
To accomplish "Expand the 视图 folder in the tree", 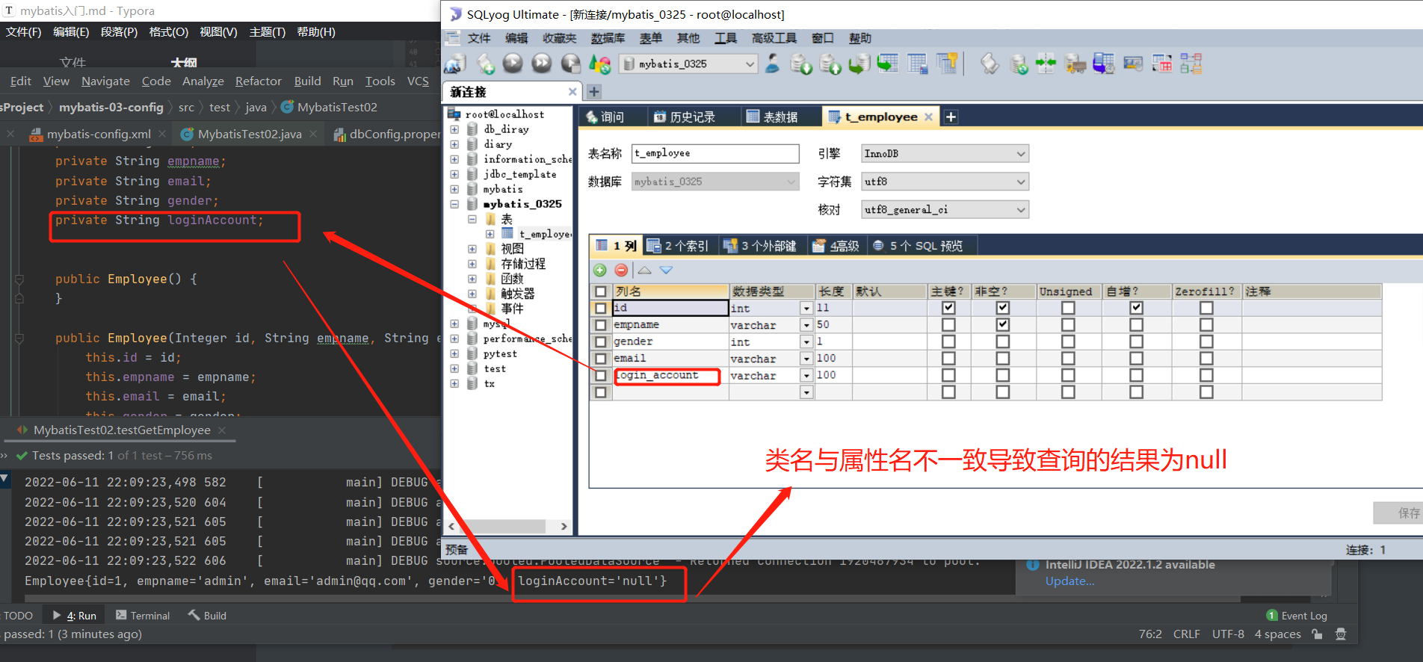I will [x=472, y=249].
